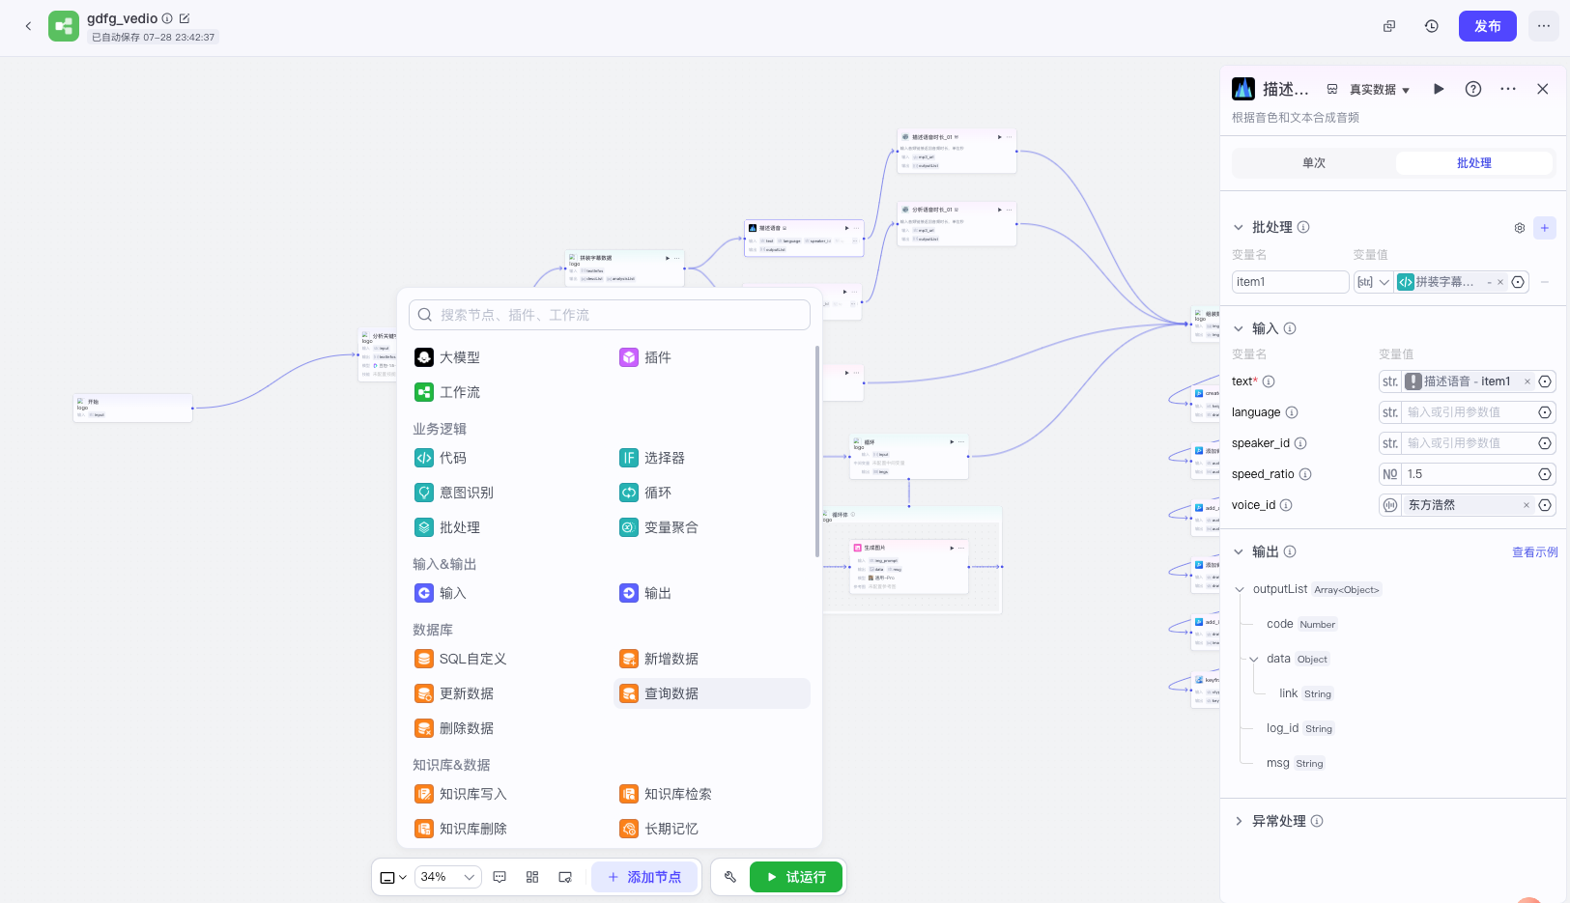Clear the 东方浩然 voice selection

coord(1527,505)
